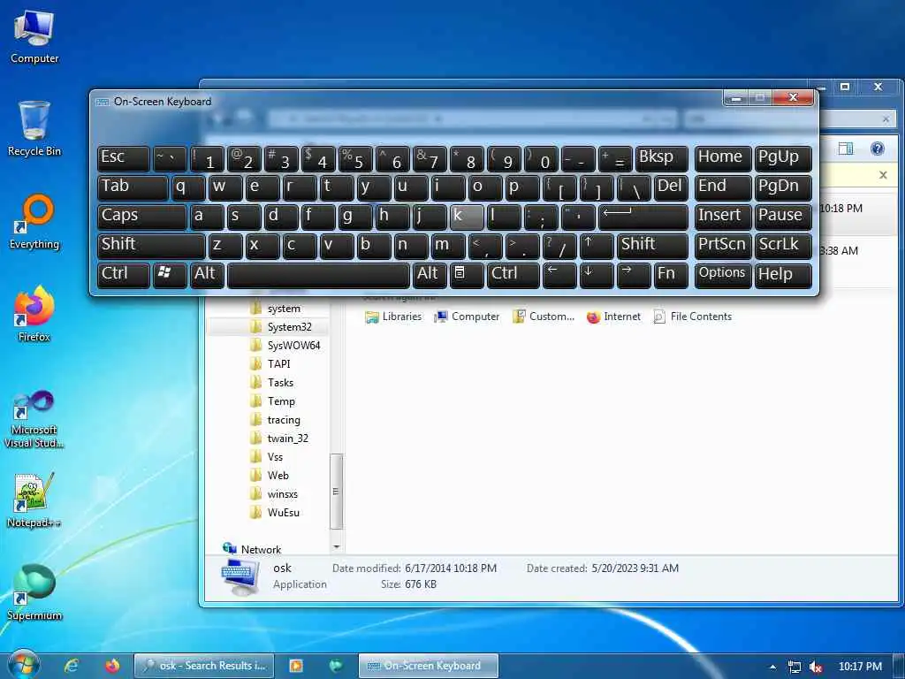Click the muted volume tray icon
Image resolution: width=905 pixels, height=679 pixels.
tap(816, 667)
